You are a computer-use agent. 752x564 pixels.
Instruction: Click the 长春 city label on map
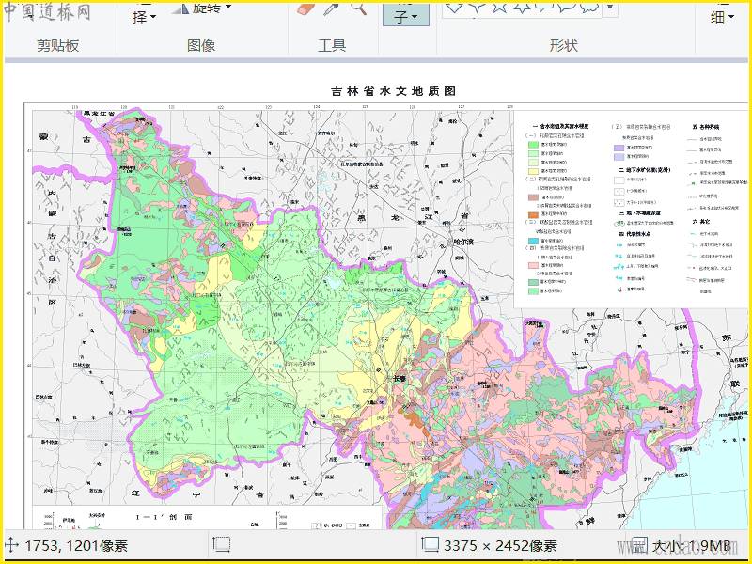pos(399,379)
